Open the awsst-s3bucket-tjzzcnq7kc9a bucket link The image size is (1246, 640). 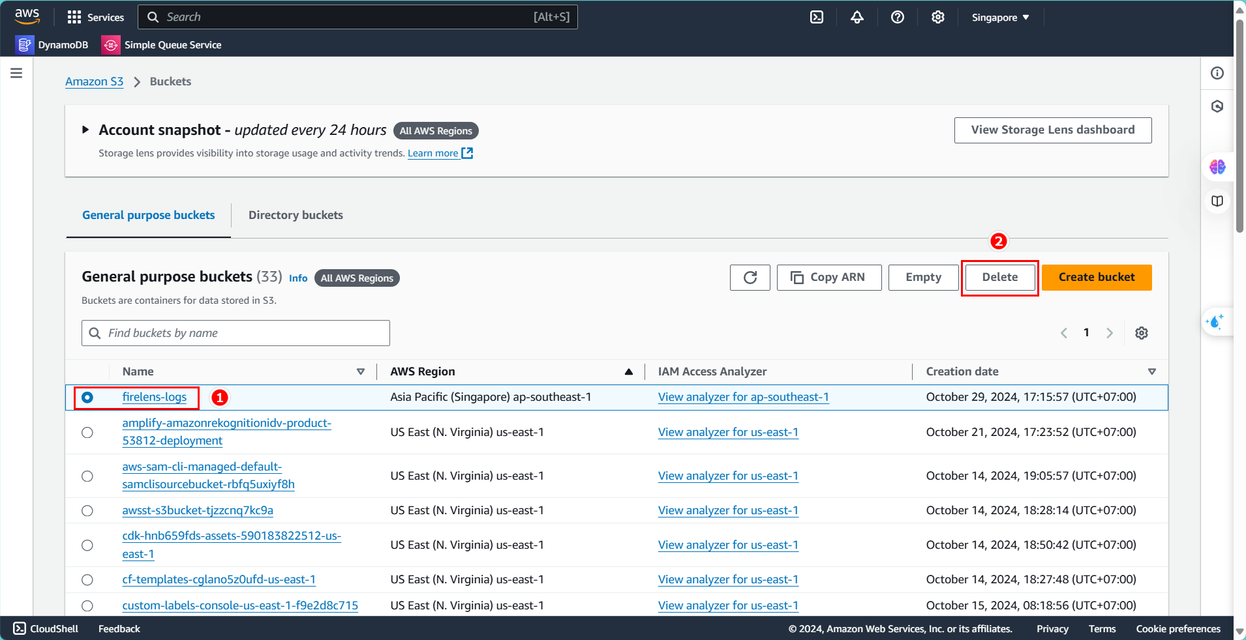[x=198, y=510]
